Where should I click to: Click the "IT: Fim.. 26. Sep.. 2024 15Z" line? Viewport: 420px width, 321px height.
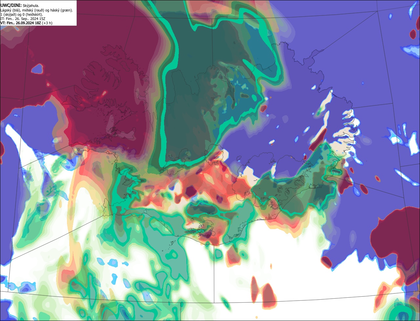point(23,19)
